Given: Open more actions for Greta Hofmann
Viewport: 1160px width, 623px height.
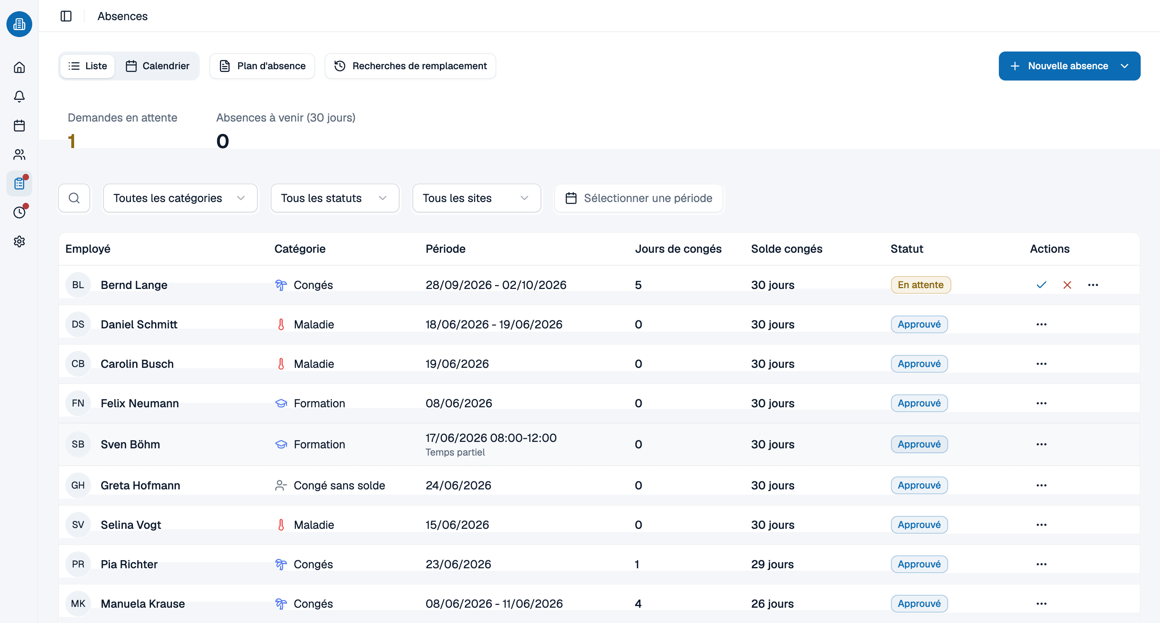Looking at the screenshot, I should [x=1042, y=485].
